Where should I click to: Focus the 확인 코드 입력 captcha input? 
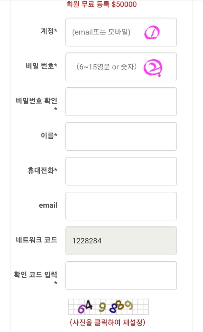(121, 276)
